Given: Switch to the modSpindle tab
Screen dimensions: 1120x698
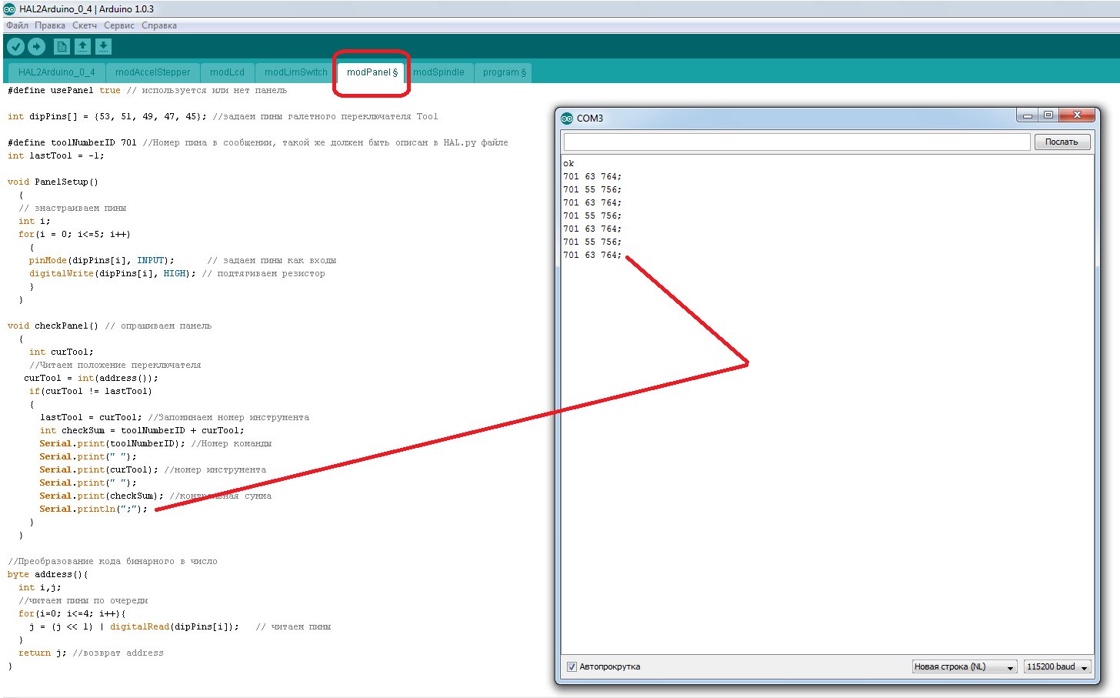Looking at the screenshot, I should tap(439, 72).
